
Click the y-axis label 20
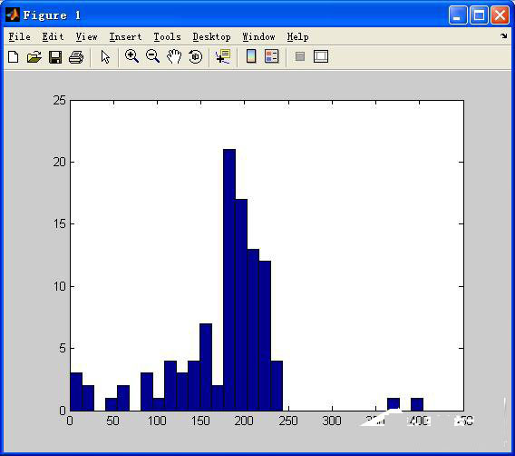pyautogui.click(x=60, y=162)
